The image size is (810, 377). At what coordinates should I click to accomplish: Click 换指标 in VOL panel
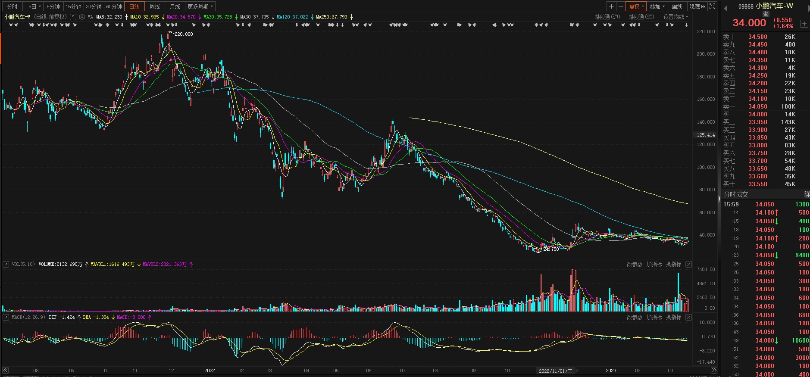click(x=673, y=265)
